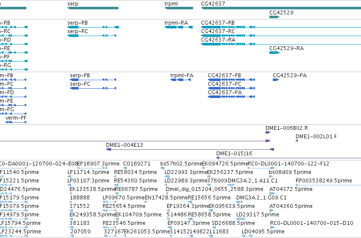Click EST LP11714.3prime
Image resolution: width=361 pixels, height=238 pixels.
click(69, 176)
